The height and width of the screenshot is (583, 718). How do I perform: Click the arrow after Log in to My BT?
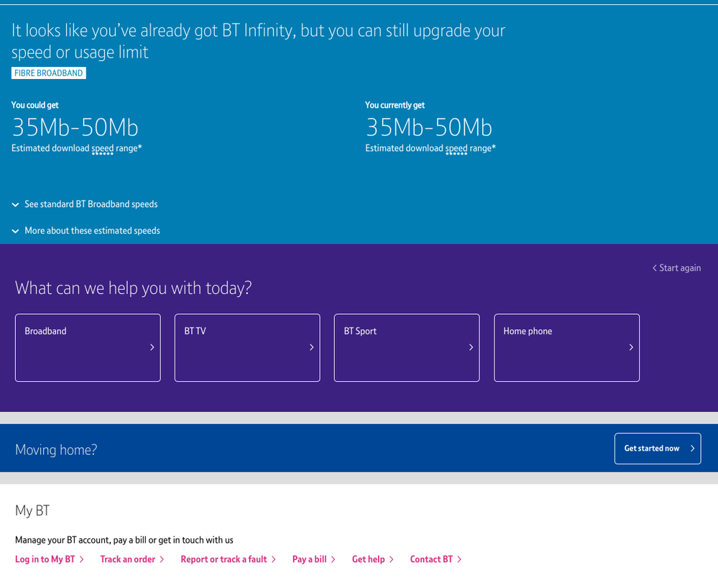81,560
